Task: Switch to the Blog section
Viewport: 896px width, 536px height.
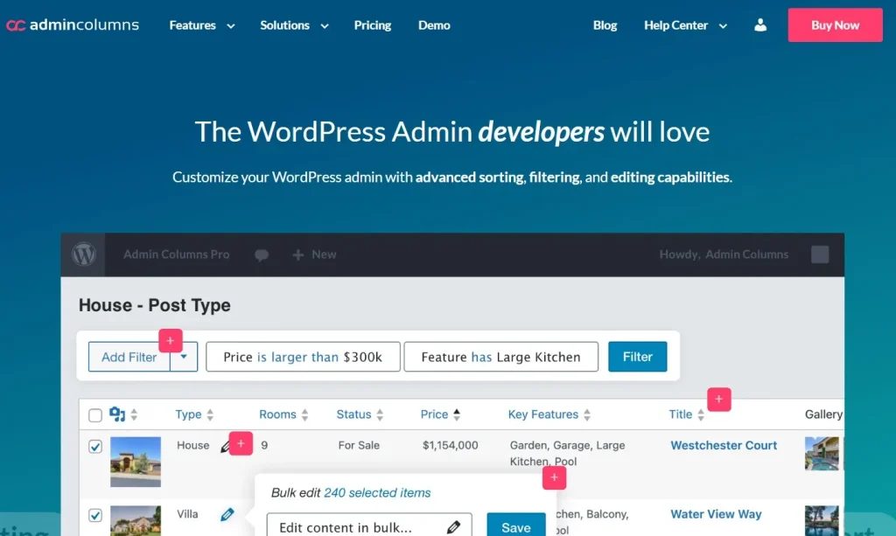Action: click(x=605, y=25)
